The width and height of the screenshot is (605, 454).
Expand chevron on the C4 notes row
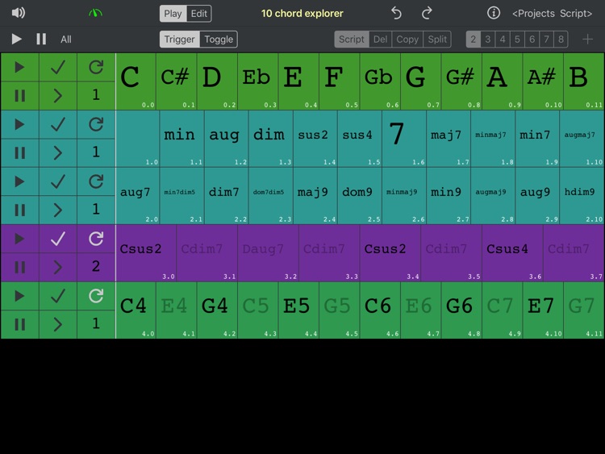tap(58, 324)
